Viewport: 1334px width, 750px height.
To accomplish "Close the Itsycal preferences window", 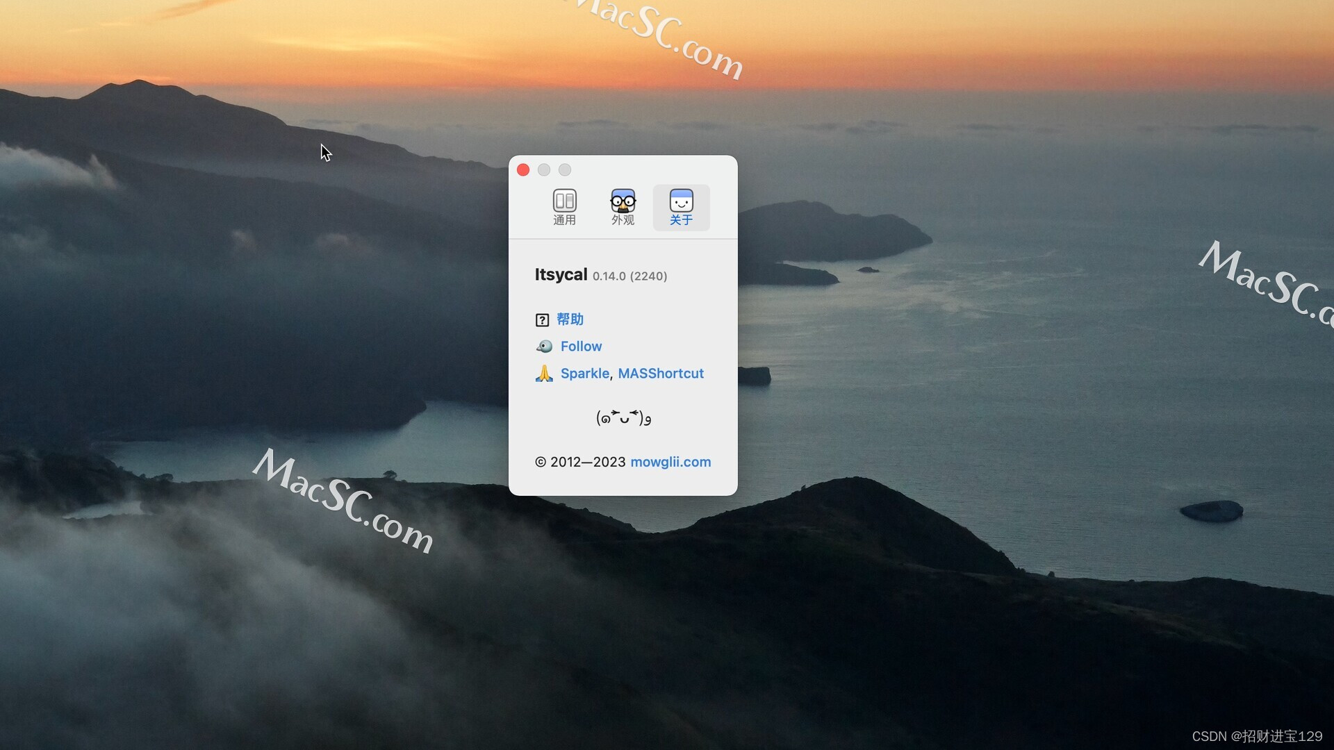I will tap(523, 170).
